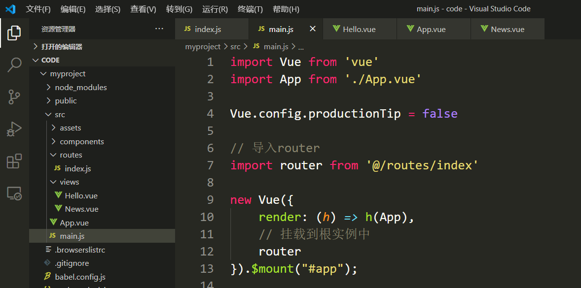The image size is (581, 288).
Task: Switch to the App.vue editor tab
Action: (x=434, y=29)
